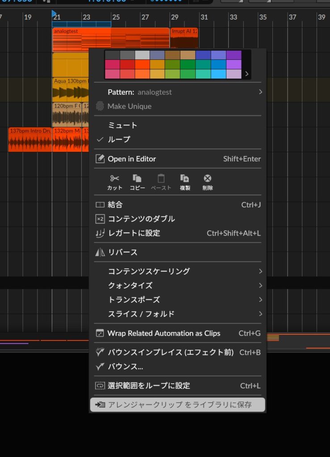
Task: Click the Copy (コピー) icon
Action: tap(137, 179)
